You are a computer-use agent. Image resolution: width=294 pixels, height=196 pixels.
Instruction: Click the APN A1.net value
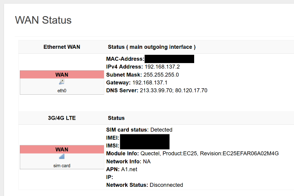click(129, 169)
